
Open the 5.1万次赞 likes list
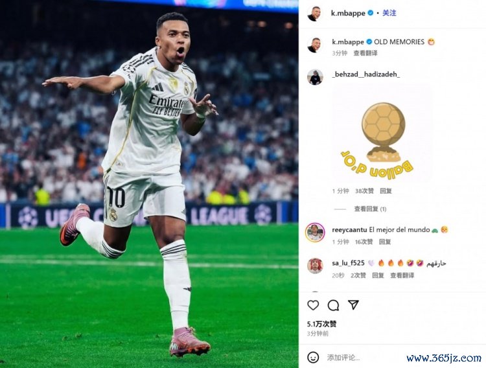[321, 324]
